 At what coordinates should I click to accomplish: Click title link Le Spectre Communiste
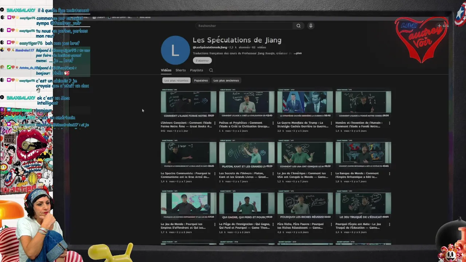186,175
